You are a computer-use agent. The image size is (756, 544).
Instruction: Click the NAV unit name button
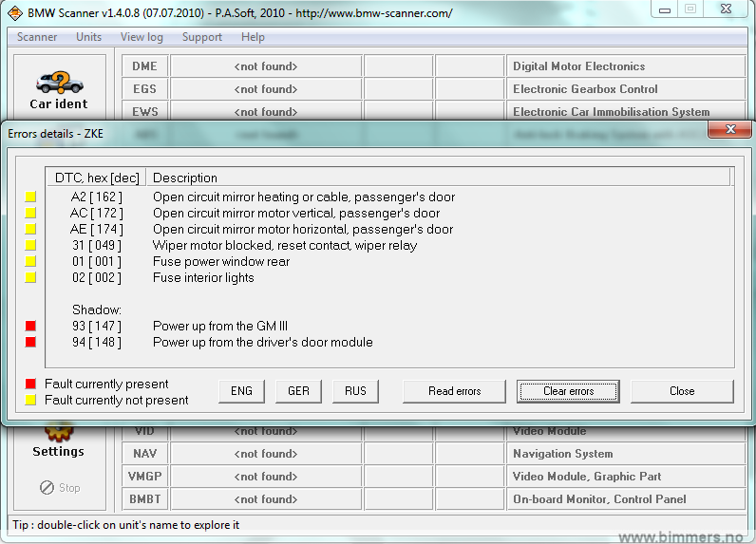click(144, 454)
